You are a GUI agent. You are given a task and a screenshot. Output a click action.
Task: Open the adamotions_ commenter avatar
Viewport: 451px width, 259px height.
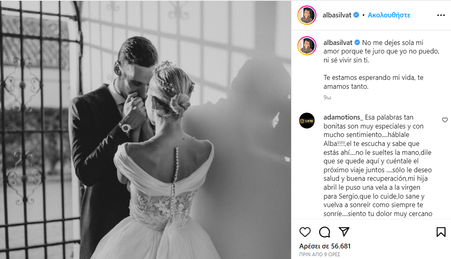(x=307, y=121)
